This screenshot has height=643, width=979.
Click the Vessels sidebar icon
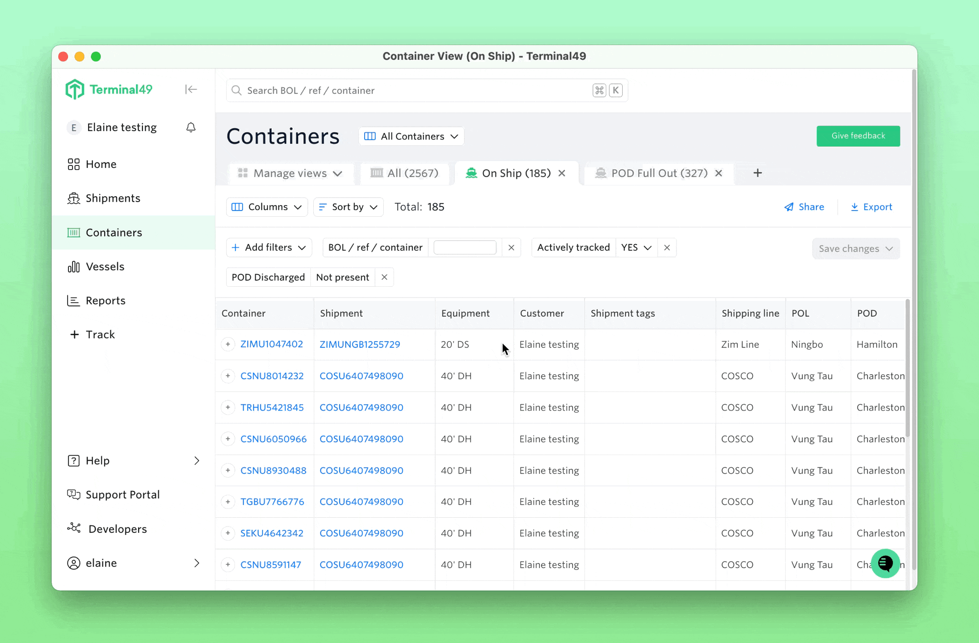[x=73, y=267]
